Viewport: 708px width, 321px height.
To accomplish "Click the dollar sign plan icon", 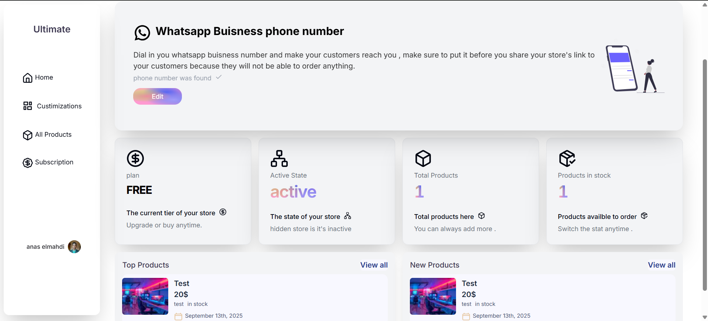I will [x=135, y=158].
